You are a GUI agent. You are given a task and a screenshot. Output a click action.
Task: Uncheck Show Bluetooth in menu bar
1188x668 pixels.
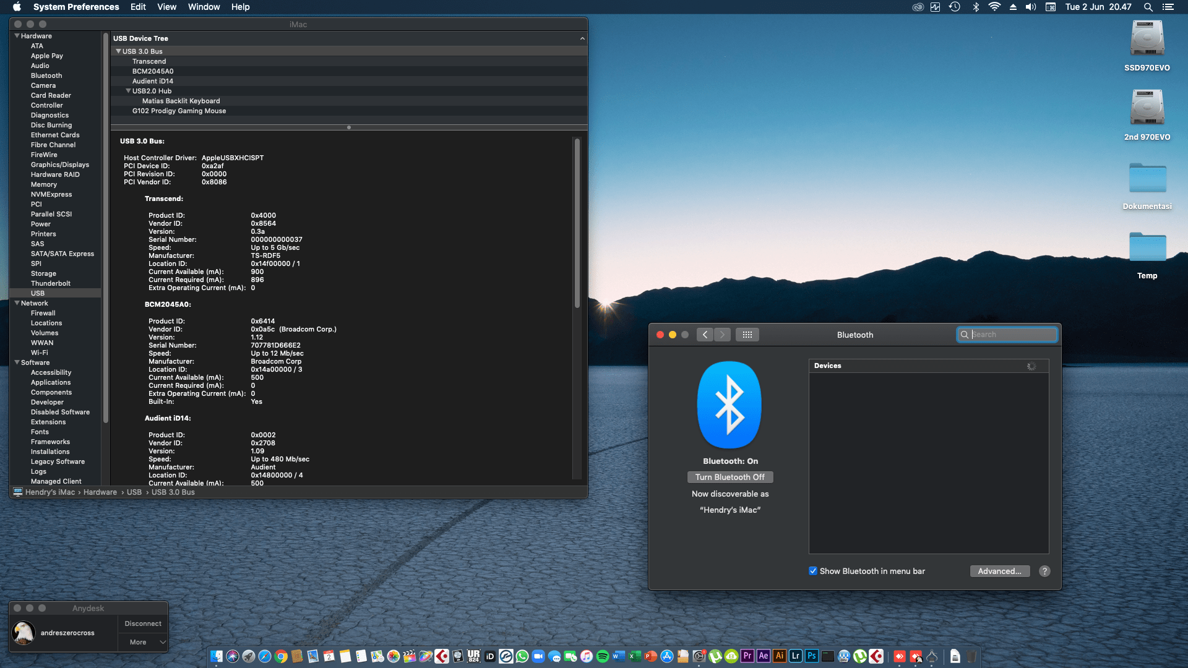(813, 571)
